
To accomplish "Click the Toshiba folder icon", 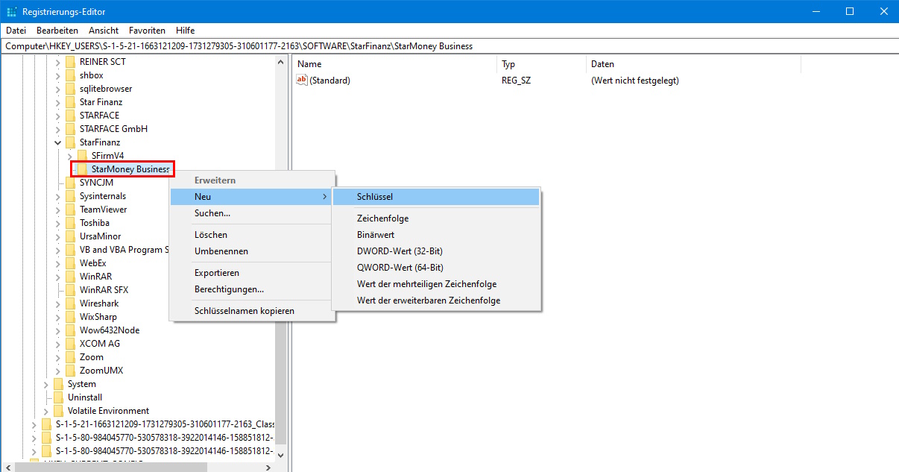I will [x=71, y=223].
